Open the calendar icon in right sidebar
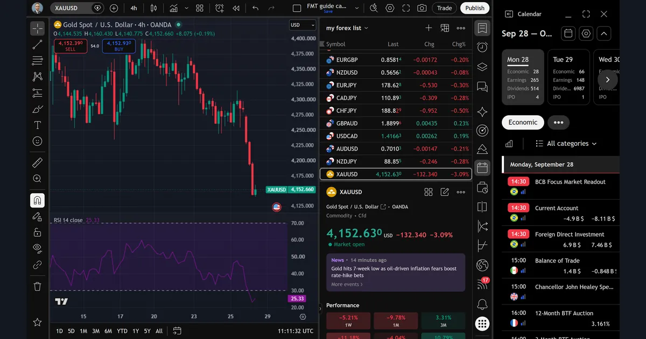Image resolution: width=646 pixels, height=339 pixels. pos(482,168)
